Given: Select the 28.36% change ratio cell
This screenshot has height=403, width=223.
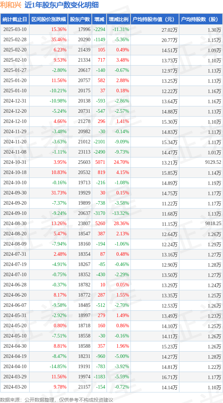Looking at the screenshot, I should [x=119, y=223].
